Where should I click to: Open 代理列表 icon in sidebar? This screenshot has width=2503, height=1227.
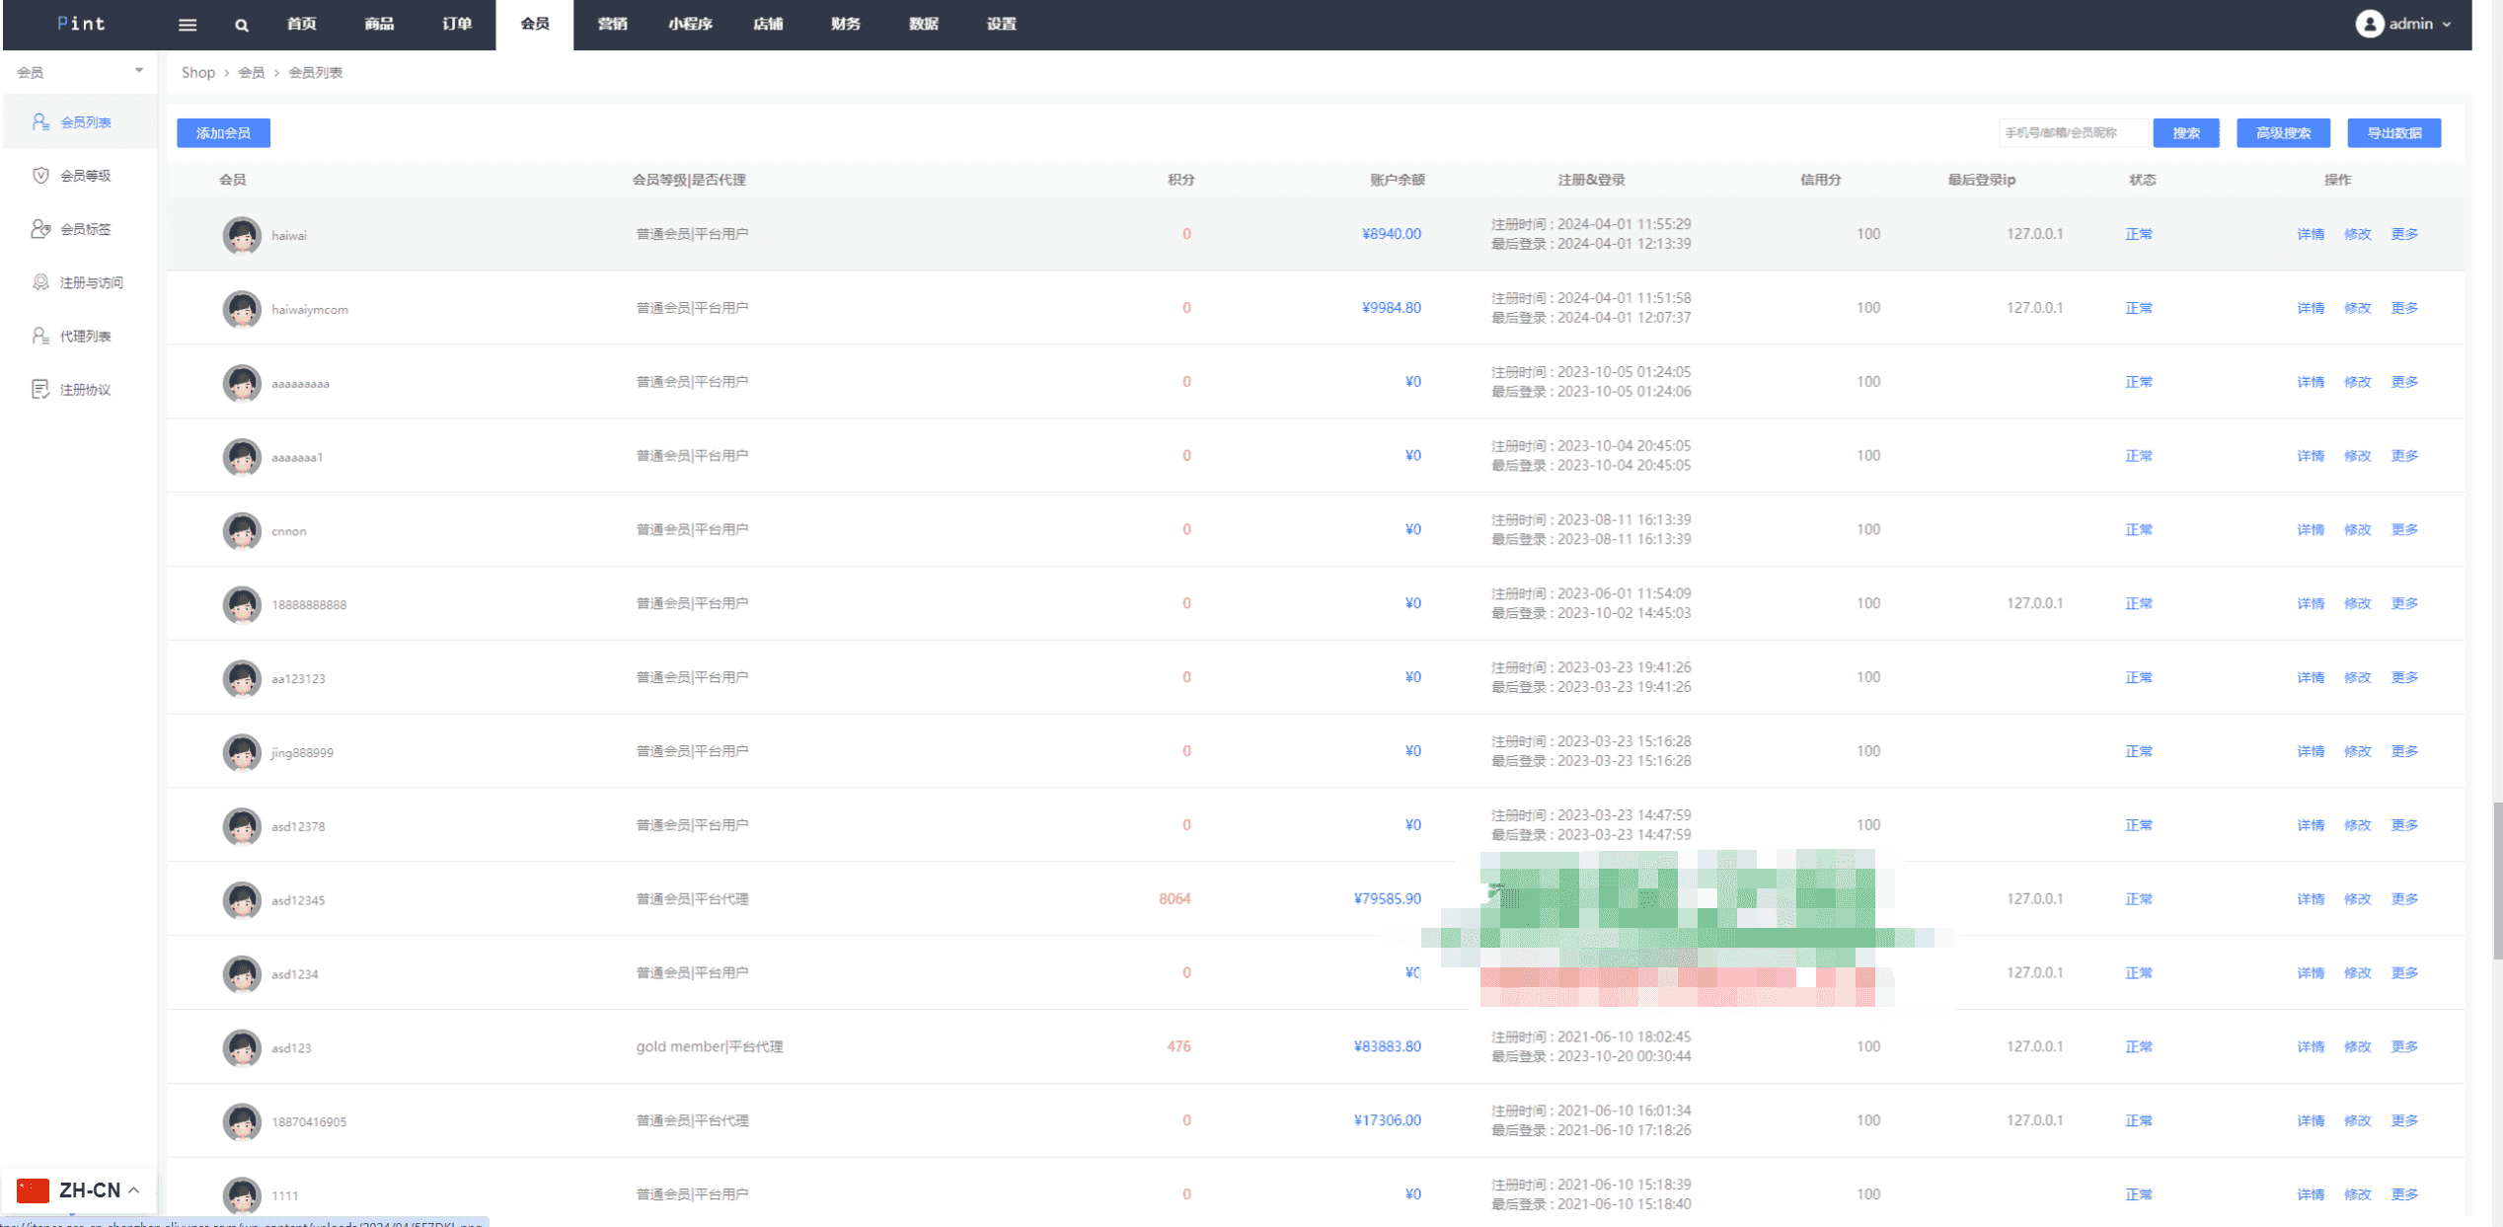[40, 336]
